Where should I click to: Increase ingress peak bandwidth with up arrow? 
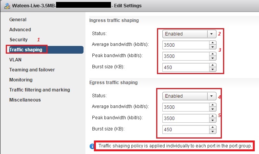click(213, 54)
